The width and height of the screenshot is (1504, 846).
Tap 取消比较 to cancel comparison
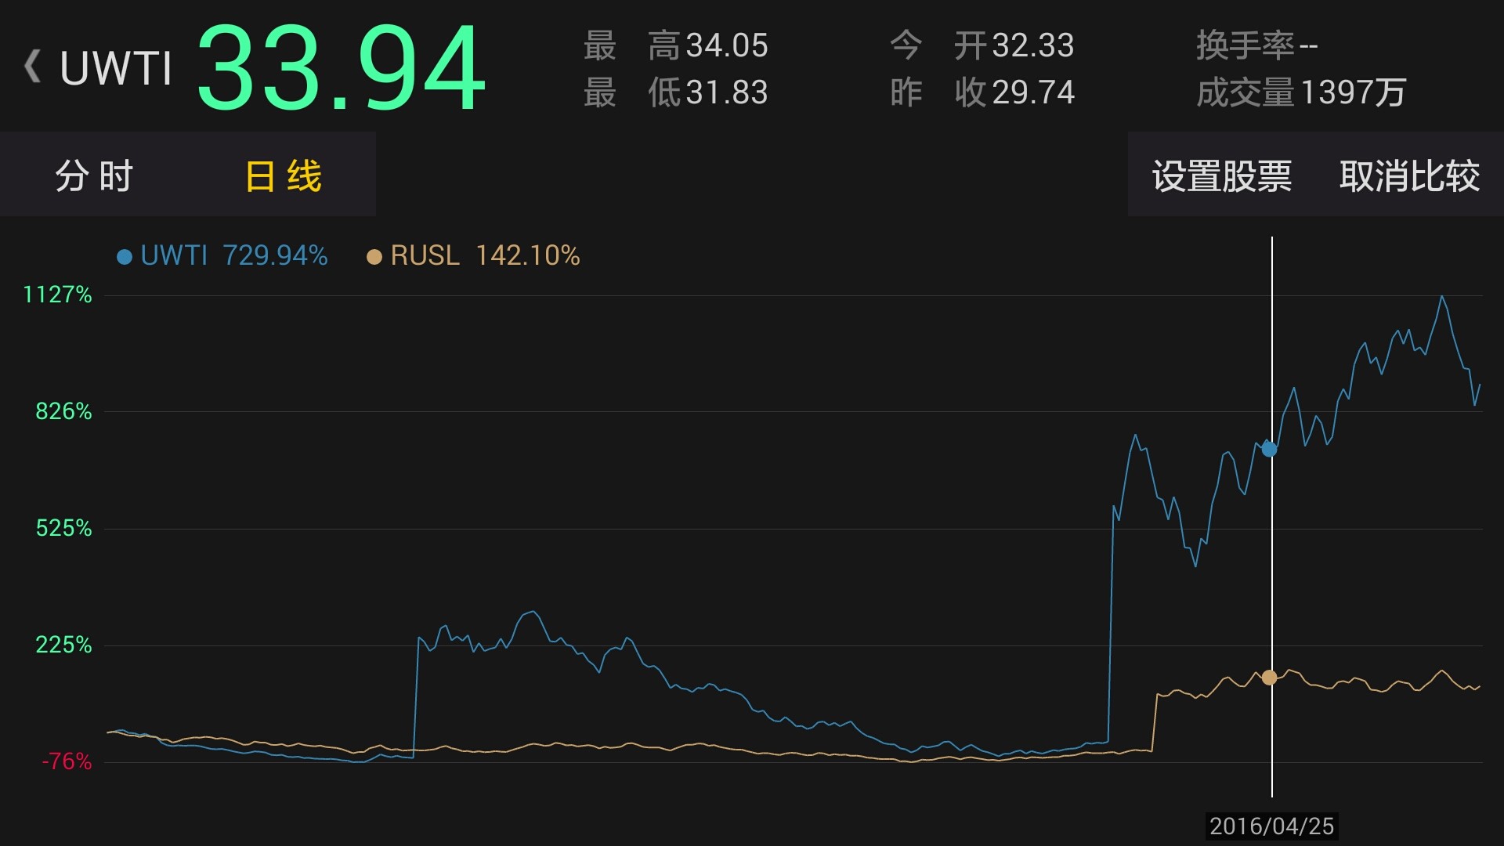[x=1409, y=175]
